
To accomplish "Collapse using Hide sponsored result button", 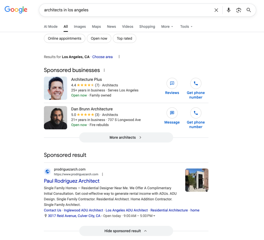I will click(x=126, y=231).
